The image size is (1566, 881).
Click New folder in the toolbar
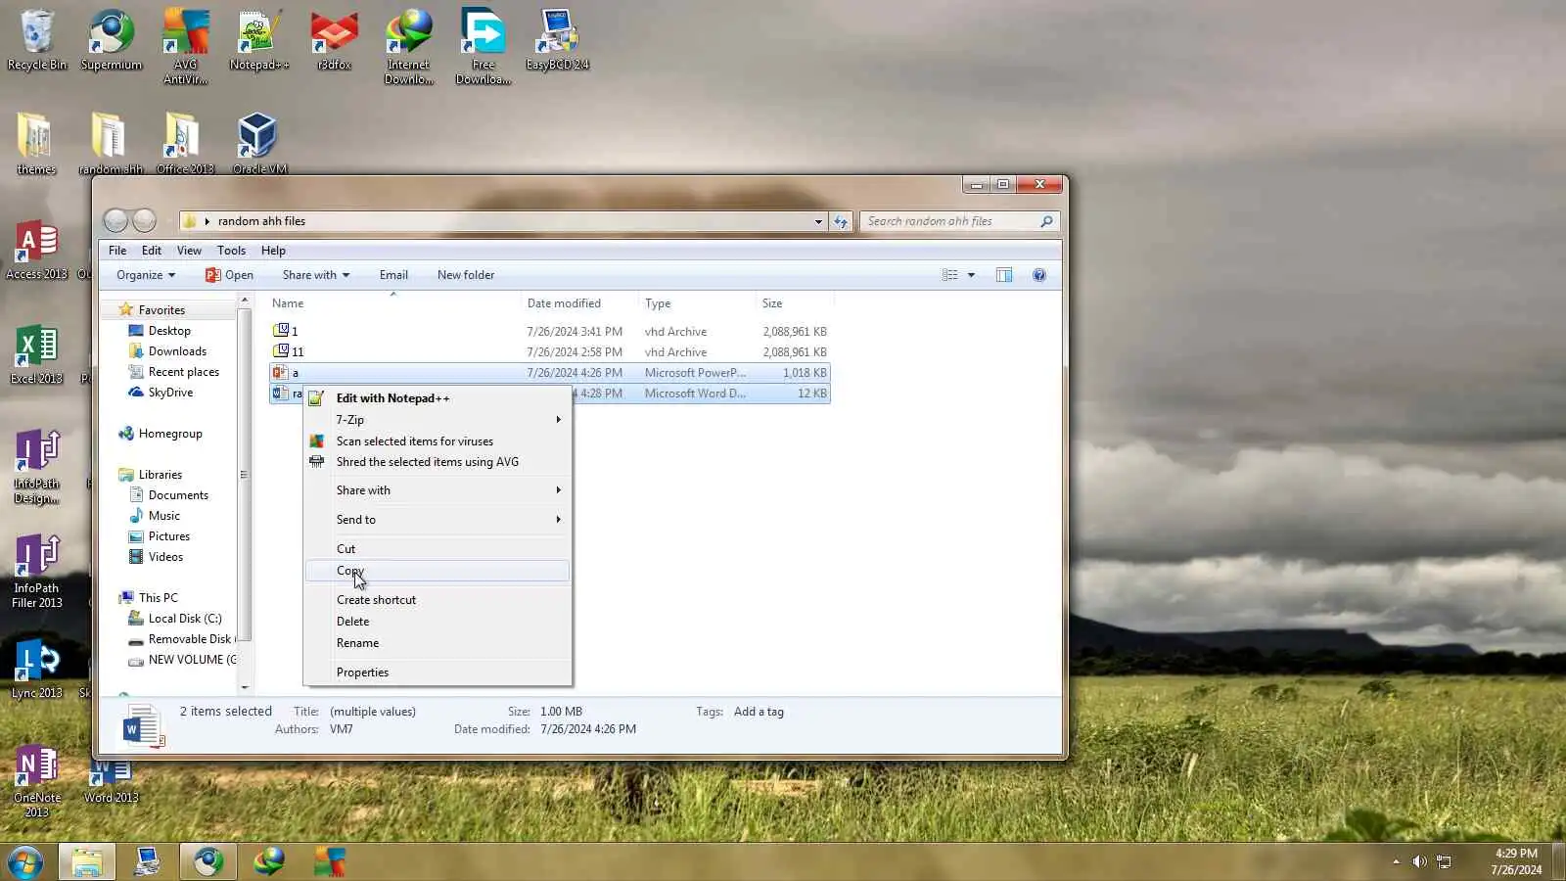point(466,275)
